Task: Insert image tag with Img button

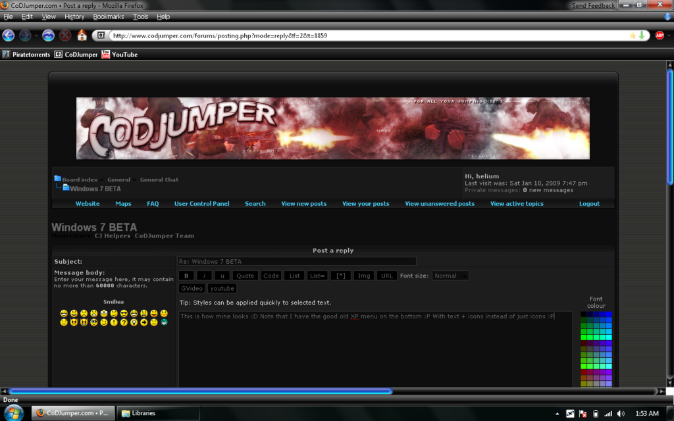Action: coord(364,276)
